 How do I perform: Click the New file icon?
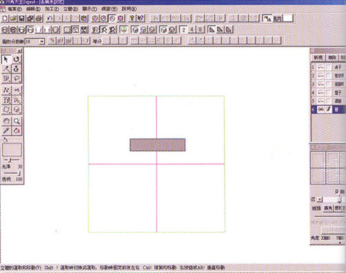[x=5, y=18]
